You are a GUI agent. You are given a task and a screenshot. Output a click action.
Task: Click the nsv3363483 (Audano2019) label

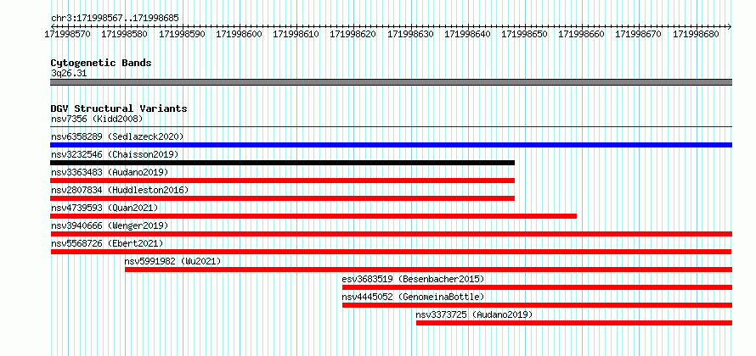[110, 172]
